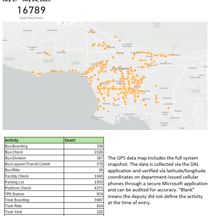Click the Pomona label on the map
This screenshot has width=215, height=216.
(x=192, y=68)
